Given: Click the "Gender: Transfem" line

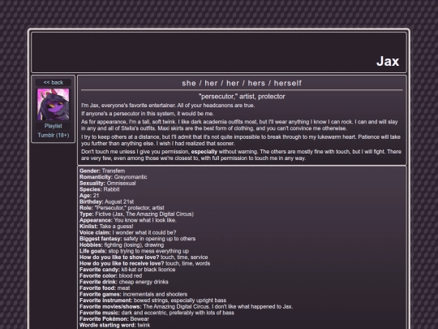Looking at the screenshot, I should [x=102, y=171].
